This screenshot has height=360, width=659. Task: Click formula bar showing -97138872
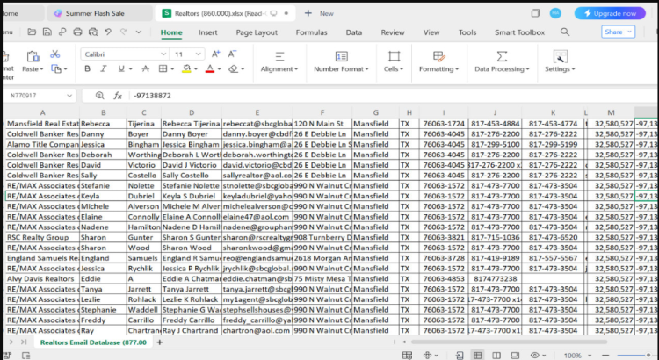point(393,96)
